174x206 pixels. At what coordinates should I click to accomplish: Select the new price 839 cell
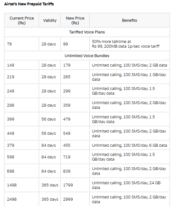click(x=75, y=171)
